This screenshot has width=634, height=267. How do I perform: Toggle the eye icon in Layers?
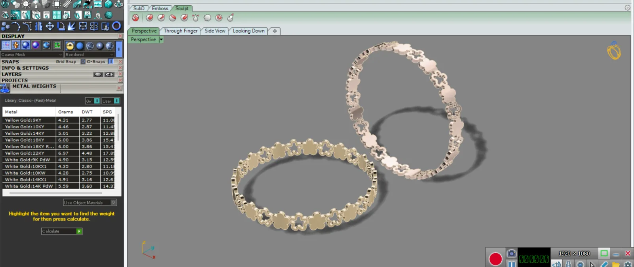click(109, 74)
